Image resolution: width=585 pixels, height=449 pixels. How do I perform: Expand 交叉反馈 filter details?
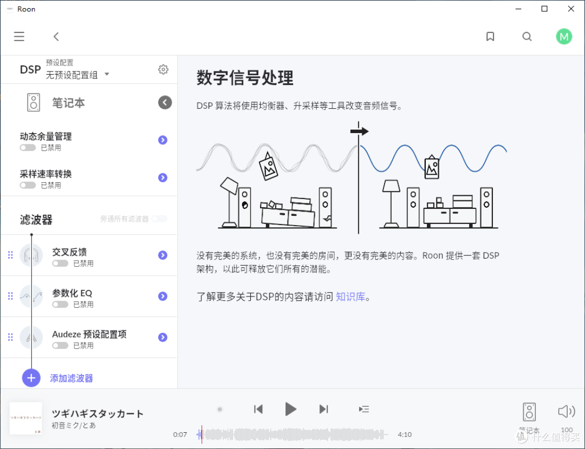coord(162,255)
